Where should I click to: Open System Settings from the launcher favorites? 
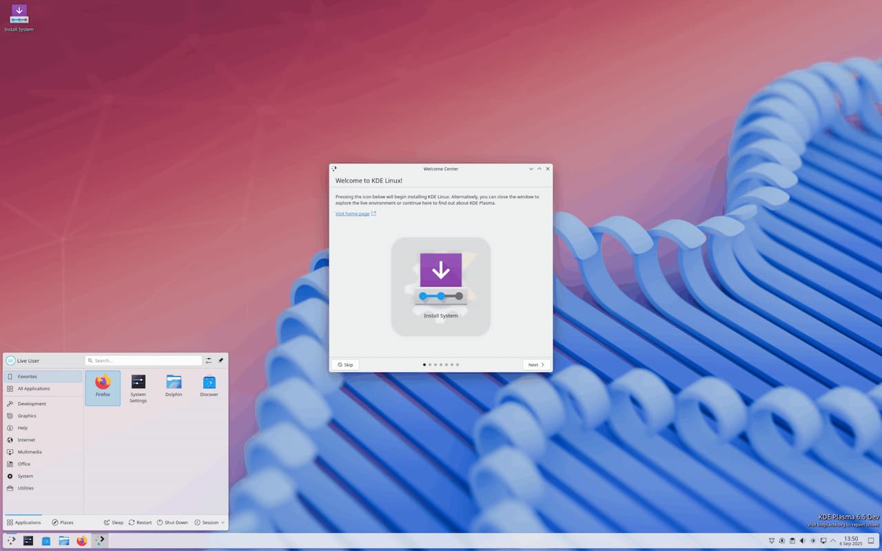[x=138, y=387]
